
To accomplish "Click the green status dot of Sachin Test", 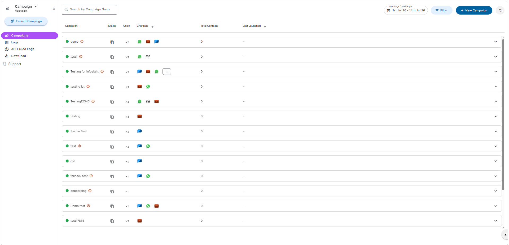I will point(67,131).
